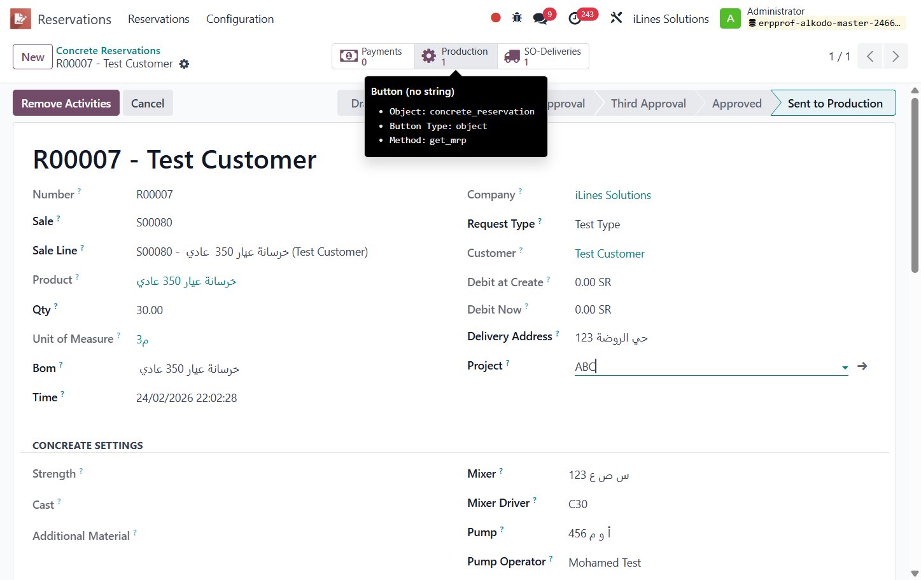
Task: Open the Arabic Product link 350
Action: tap(186, 281)
